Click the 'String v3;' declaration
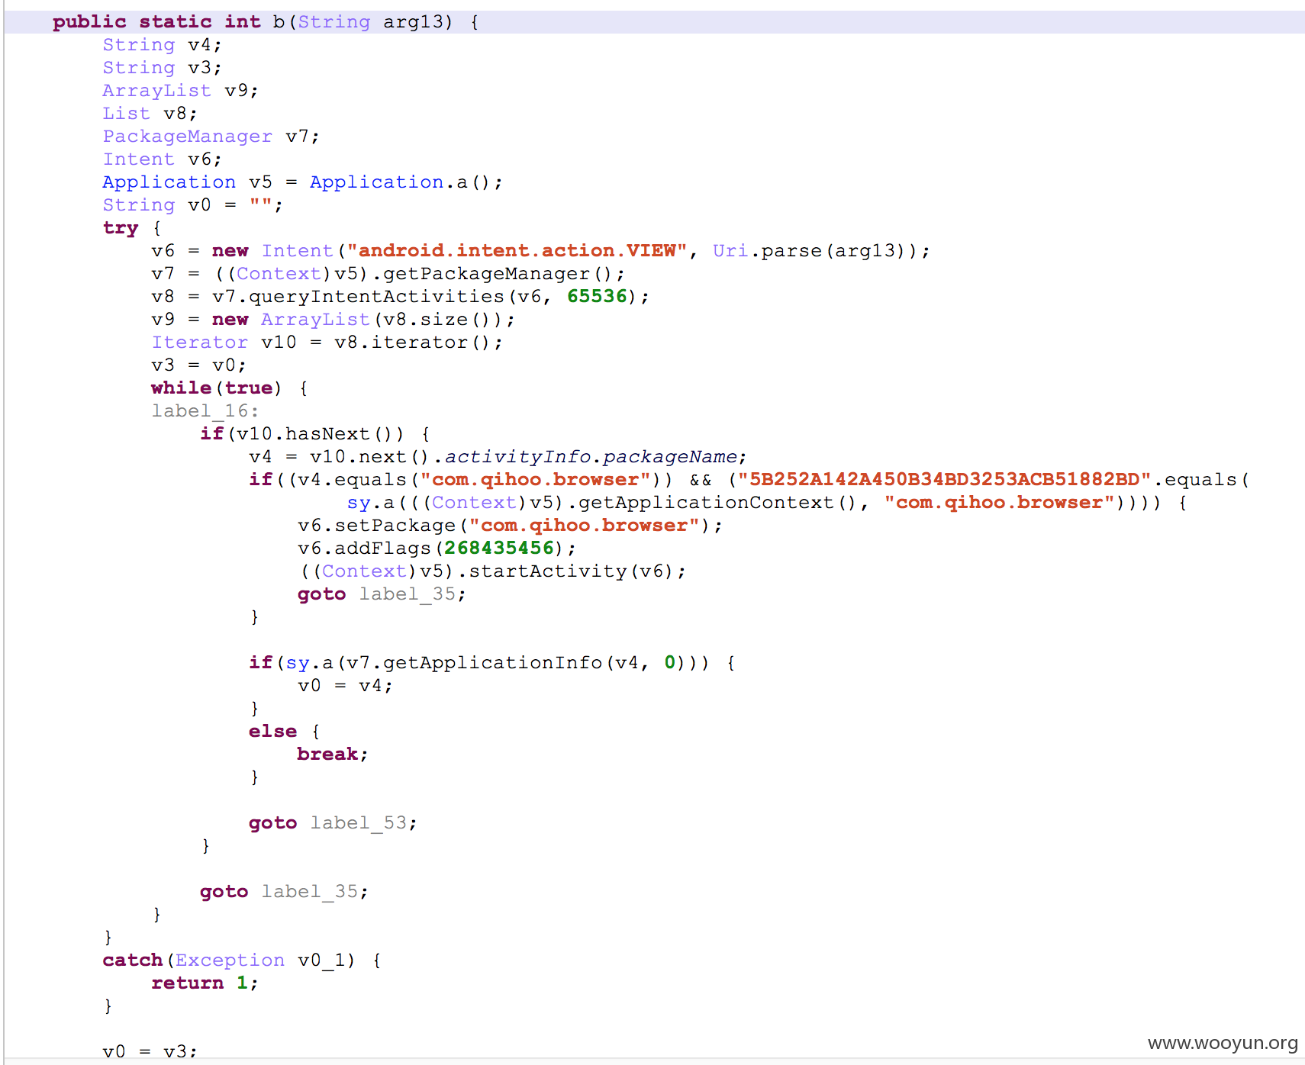This screenshot has width=1305, height=1065. click(x=162, y=68)
